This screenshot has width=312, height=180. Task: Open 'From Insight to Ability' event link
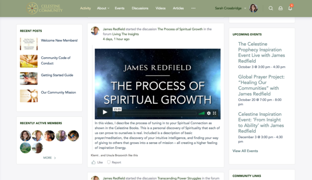pyautogui.click(x=261, y=123)
